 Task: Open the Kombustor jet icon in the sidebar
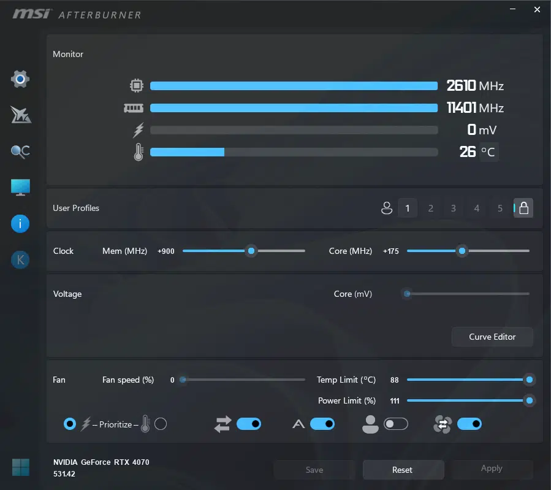20,115
